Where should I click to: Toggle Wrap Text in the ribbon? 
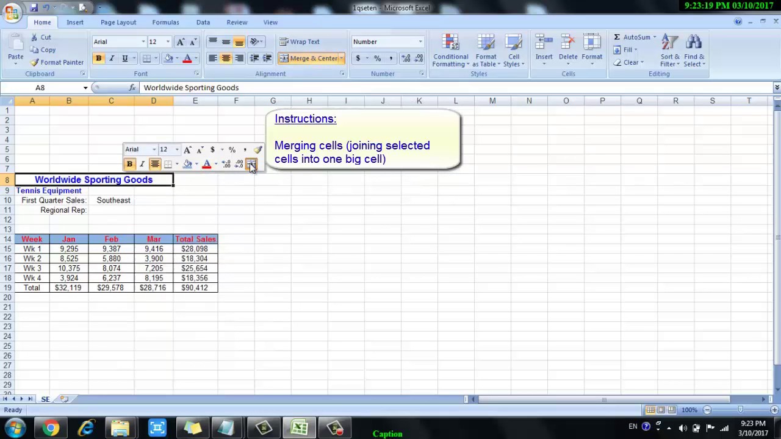(x=299, y=41)
